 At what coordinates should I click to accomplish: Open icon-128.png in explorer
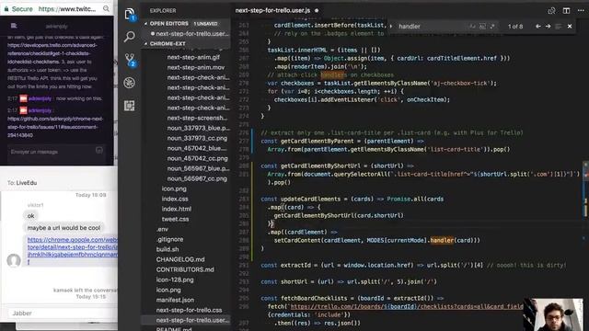pos(175,280)
